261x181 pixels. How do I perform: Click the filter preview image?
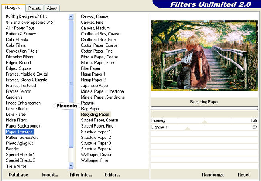tap(204, 56)
